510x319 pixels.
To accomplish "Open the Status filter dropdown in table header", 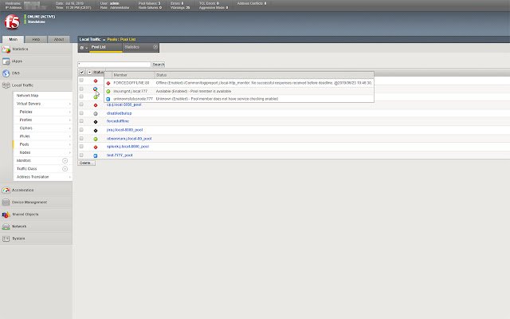I will pos(89,73).
